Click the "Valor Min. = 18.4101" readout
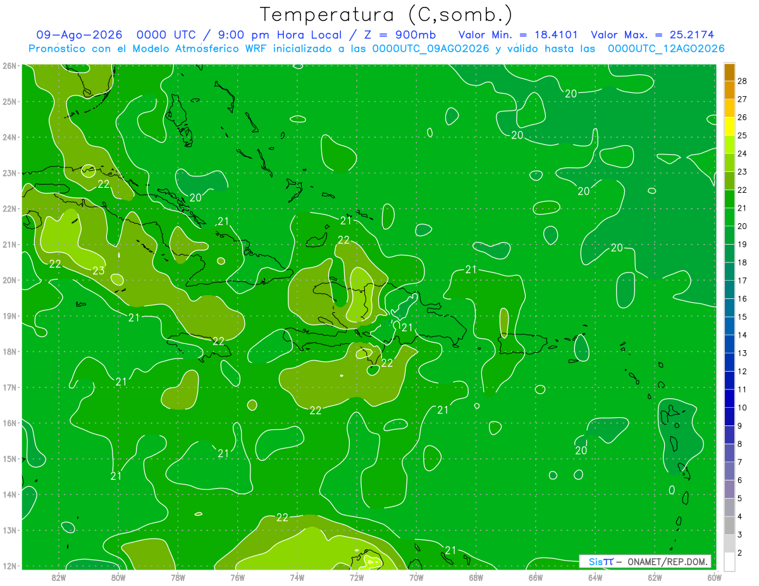Image resolution: width=759 pixels, height=586 pixels. 519,35
